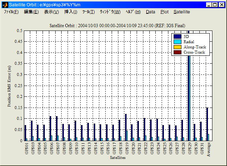Open the ツール(T) menu

(x=88, y=12)
